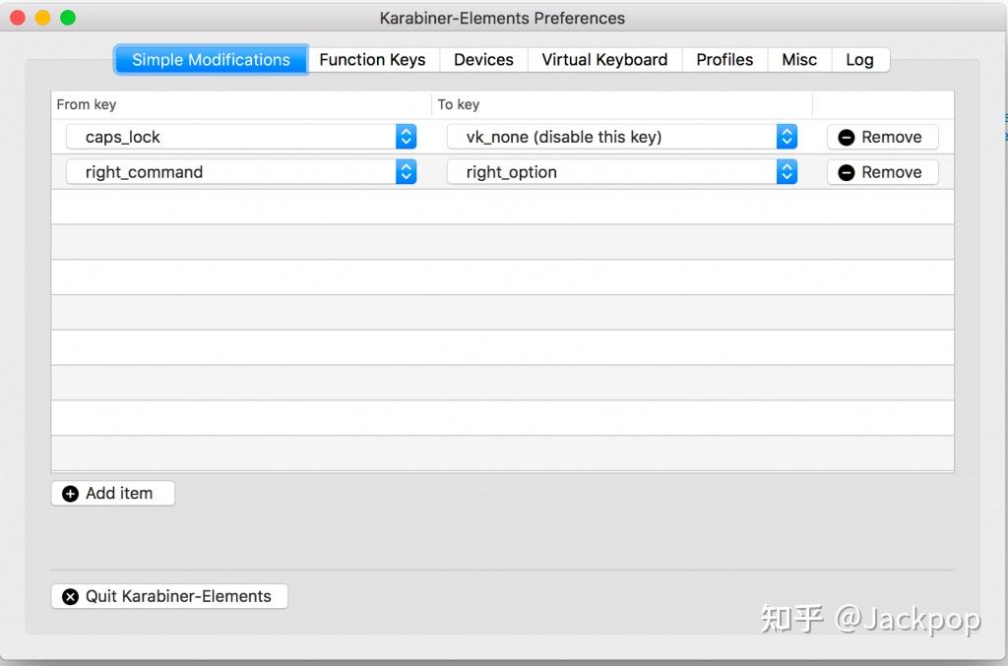Switch to the Virtual Keyboard tab

click(x=604, y=60)
